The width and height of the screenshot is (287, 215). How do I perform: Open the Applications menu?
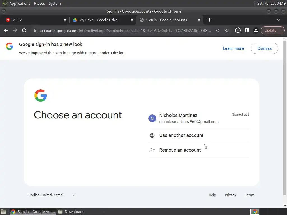click(20, 3)
